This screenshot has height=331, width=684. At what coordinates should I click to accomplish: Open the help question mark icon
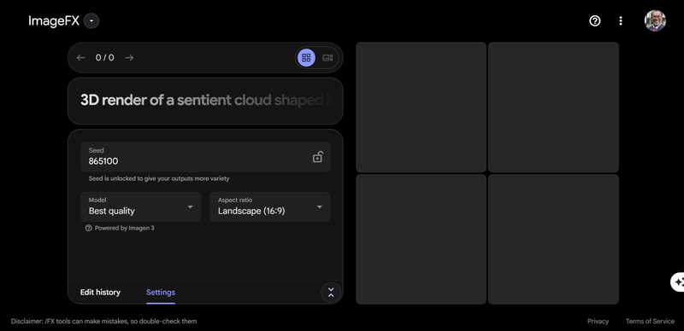pos(594,21)
